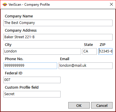Click the Phone No. label
116x112 pixels.
(14, 59)
